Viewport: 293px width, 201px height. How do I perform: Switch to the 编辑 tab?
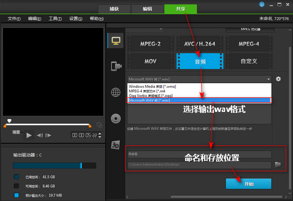click(x=147, y=9)
